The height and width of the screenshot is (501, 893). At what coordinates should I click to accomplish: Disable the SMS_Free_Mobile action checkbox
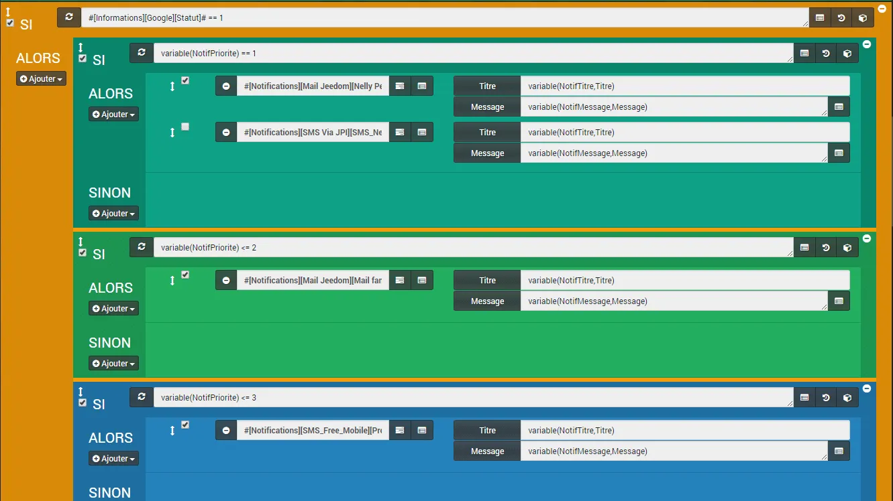185,425
